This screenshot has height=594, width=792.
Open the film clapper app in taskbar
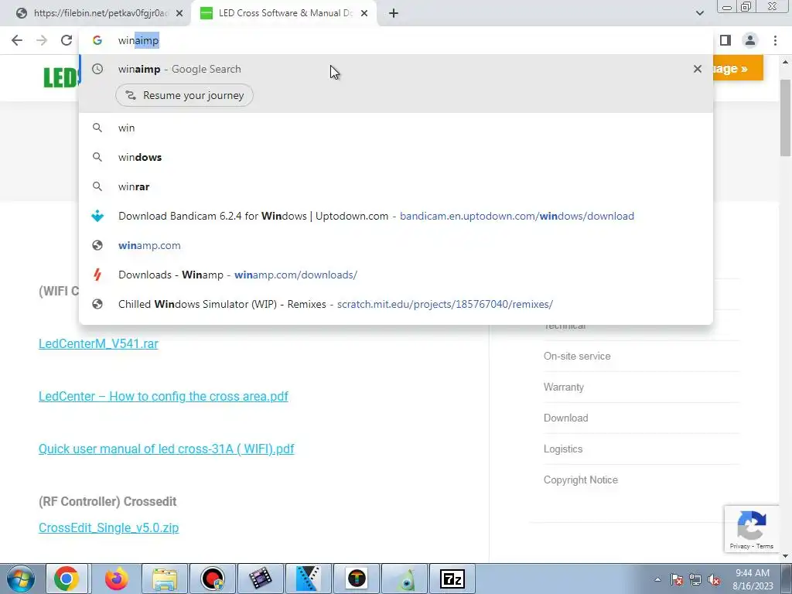[260, 579]
